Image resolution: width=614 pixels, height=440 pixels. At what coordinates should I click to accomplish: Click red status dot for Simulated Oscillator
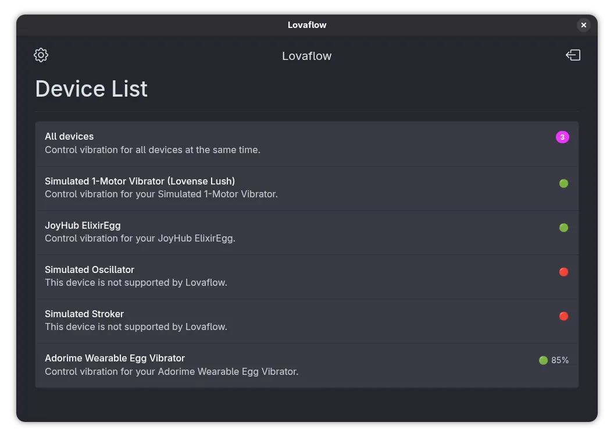(x=563, y=272)
